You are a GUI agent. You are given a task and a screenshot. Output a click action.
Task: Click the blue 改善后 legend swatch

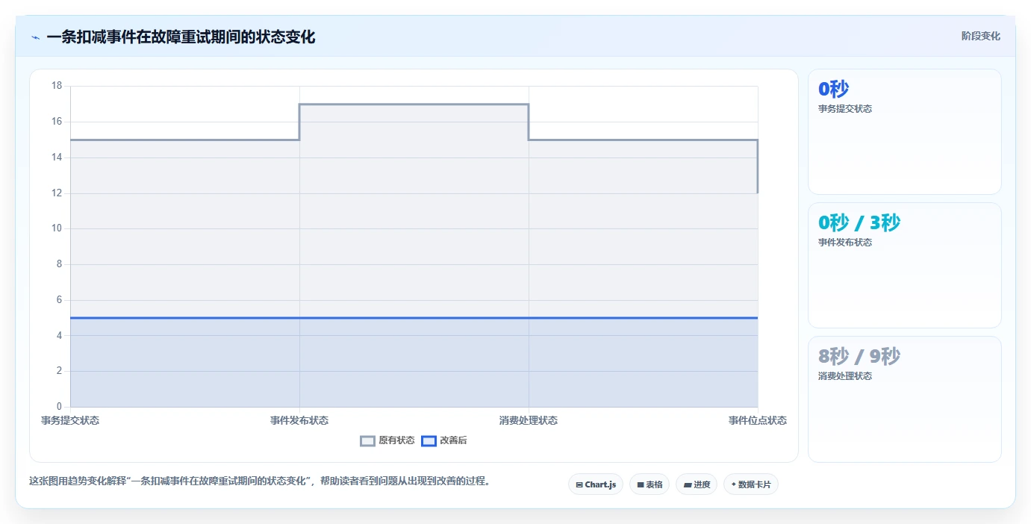(x=429, y=440)
